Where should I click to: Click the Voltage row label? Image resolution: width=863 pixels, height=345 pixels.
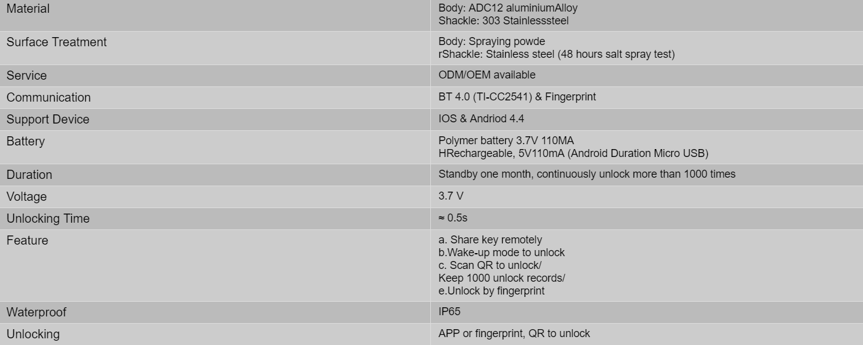26,197
